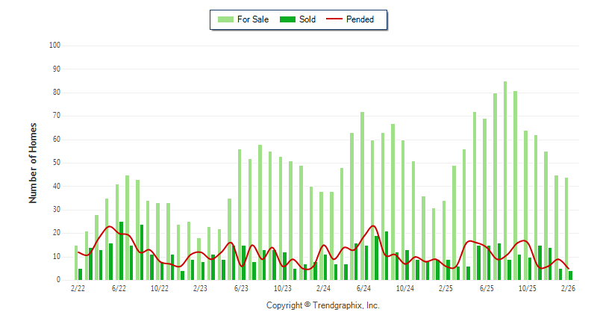Select the 2/26 label on the x-axis
Image resolution: width=597 pixels, height=324 pixels.
[568, 287]
